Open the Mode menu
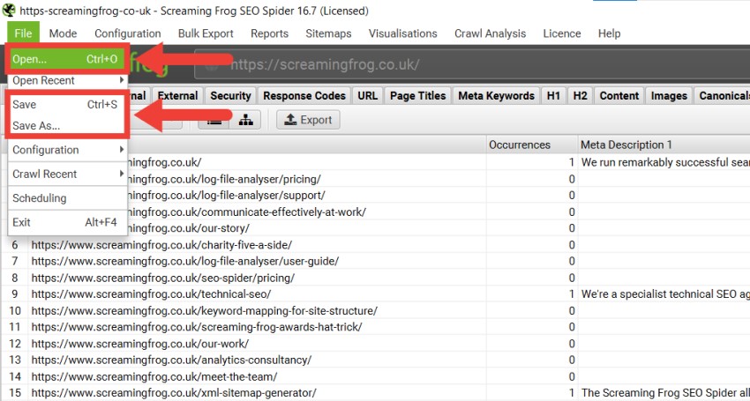Viewport: 750px width, 401px height. coord(64,33)
